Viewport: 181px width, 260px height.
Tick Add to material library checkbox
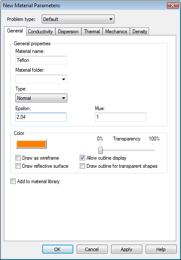pos(13,181)
